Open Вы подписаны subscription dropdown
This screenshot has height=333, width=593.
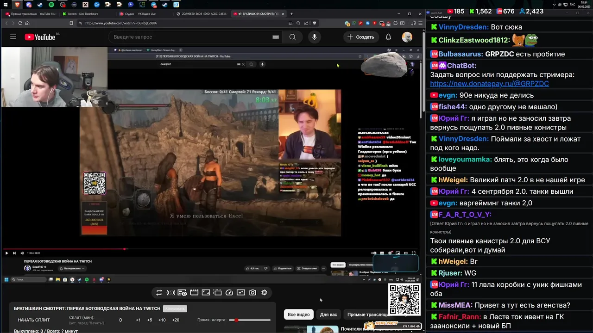click(72, 268)
